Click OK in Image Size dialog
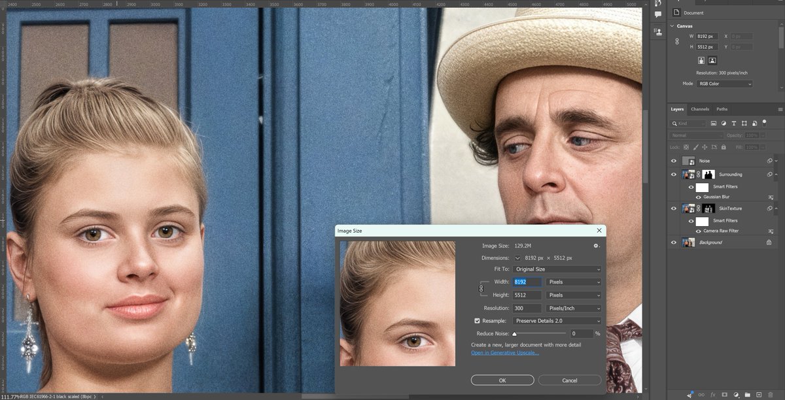 coord(502,380)
